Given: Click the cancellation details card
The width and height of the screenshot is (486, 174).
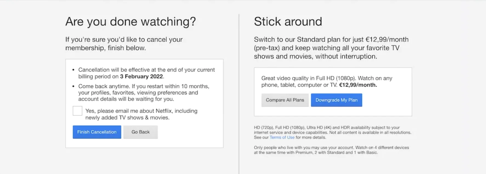Looking at the screenshot, I should pyautogui.click(x=144, y=103).
